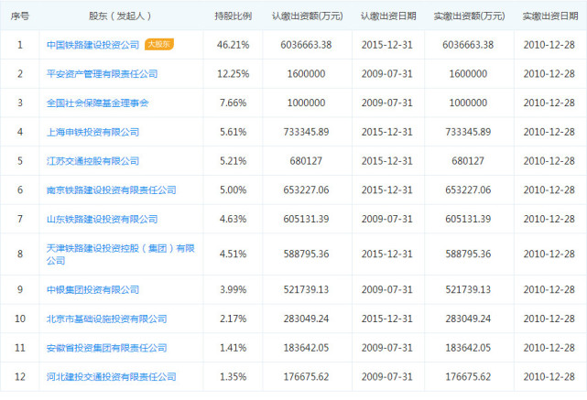Select subscribed amount 653227.06 in 认缴出资额 column

coord(306,190)
